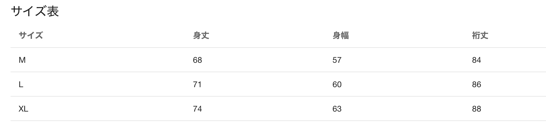Click the divider line between L and XL rows
Image resolution: width=546 pixels, height=123 pixels.
278,96
